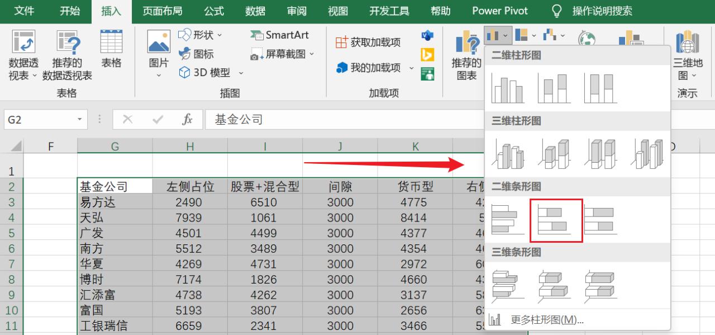
Task: Select row 7 header
Action: [12, 263]
